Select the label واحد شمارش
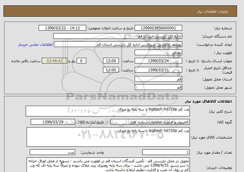The image size is (244, 172). coord(92,153)
